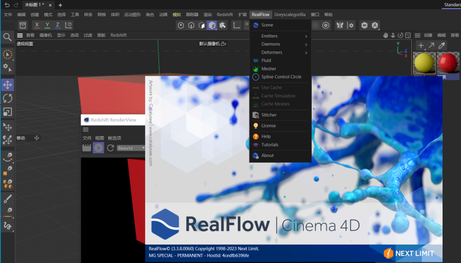Open the Beauty dropdown in Redshift RenderView

point(131,148)
